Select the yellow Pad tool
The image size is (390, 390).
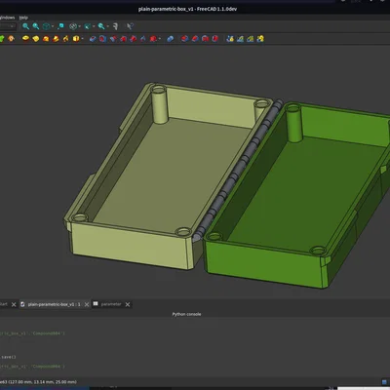tap(25, 39)
